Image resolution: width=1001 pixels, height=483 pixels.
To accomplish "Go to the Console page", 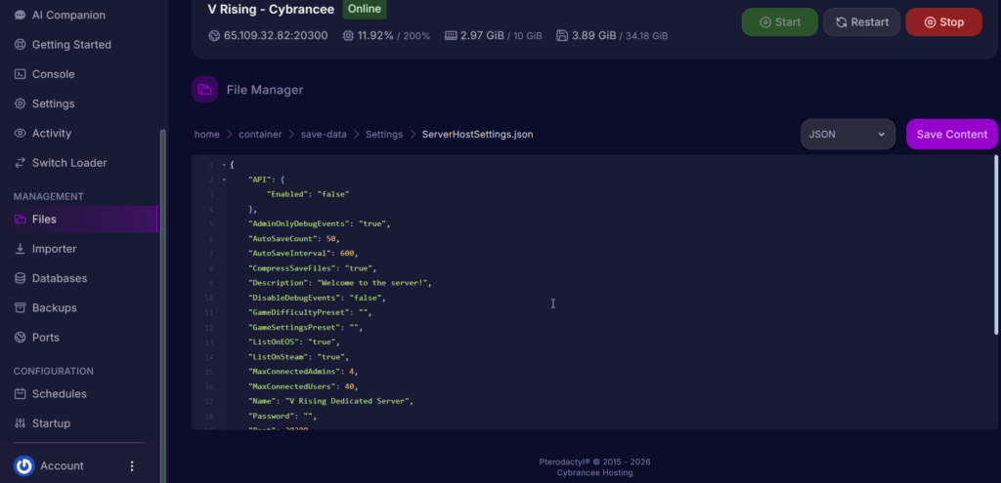I will 45,74.
